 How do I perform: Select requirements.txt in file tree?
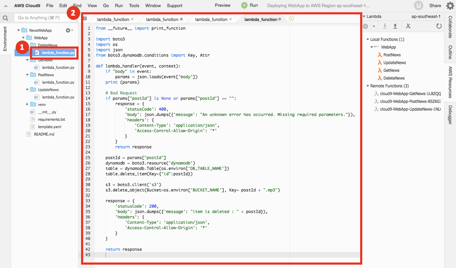pos(51,120)
